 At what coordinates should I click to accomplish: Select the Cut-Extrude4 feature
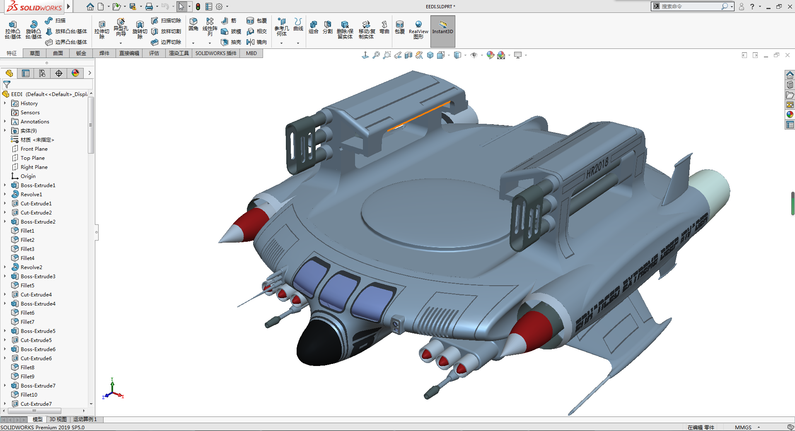click(36, 295)
